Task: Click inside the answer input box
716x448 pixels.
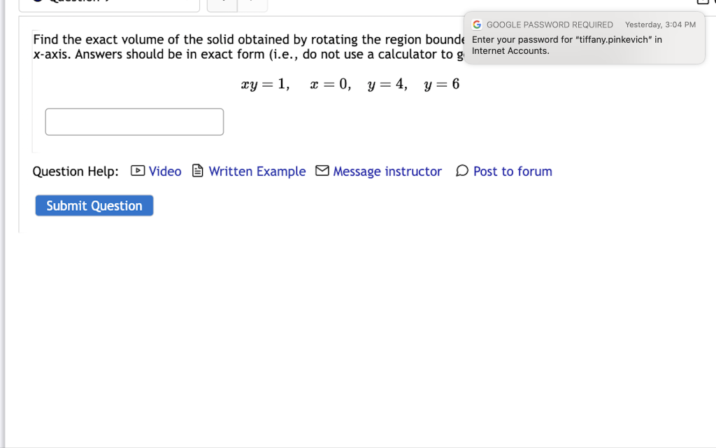Action: (x=134, y=121)
